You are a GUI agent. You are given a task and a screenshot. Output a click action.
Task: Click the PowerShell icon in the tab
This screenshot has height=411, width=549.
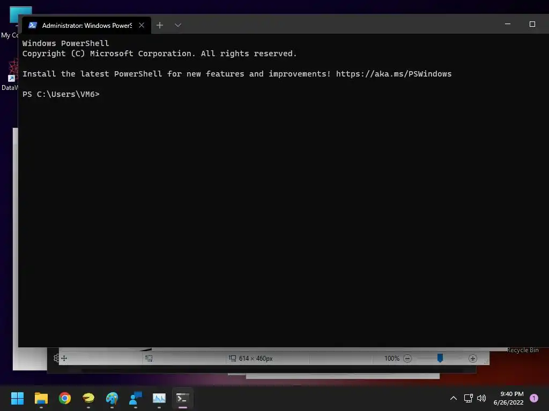33,25
